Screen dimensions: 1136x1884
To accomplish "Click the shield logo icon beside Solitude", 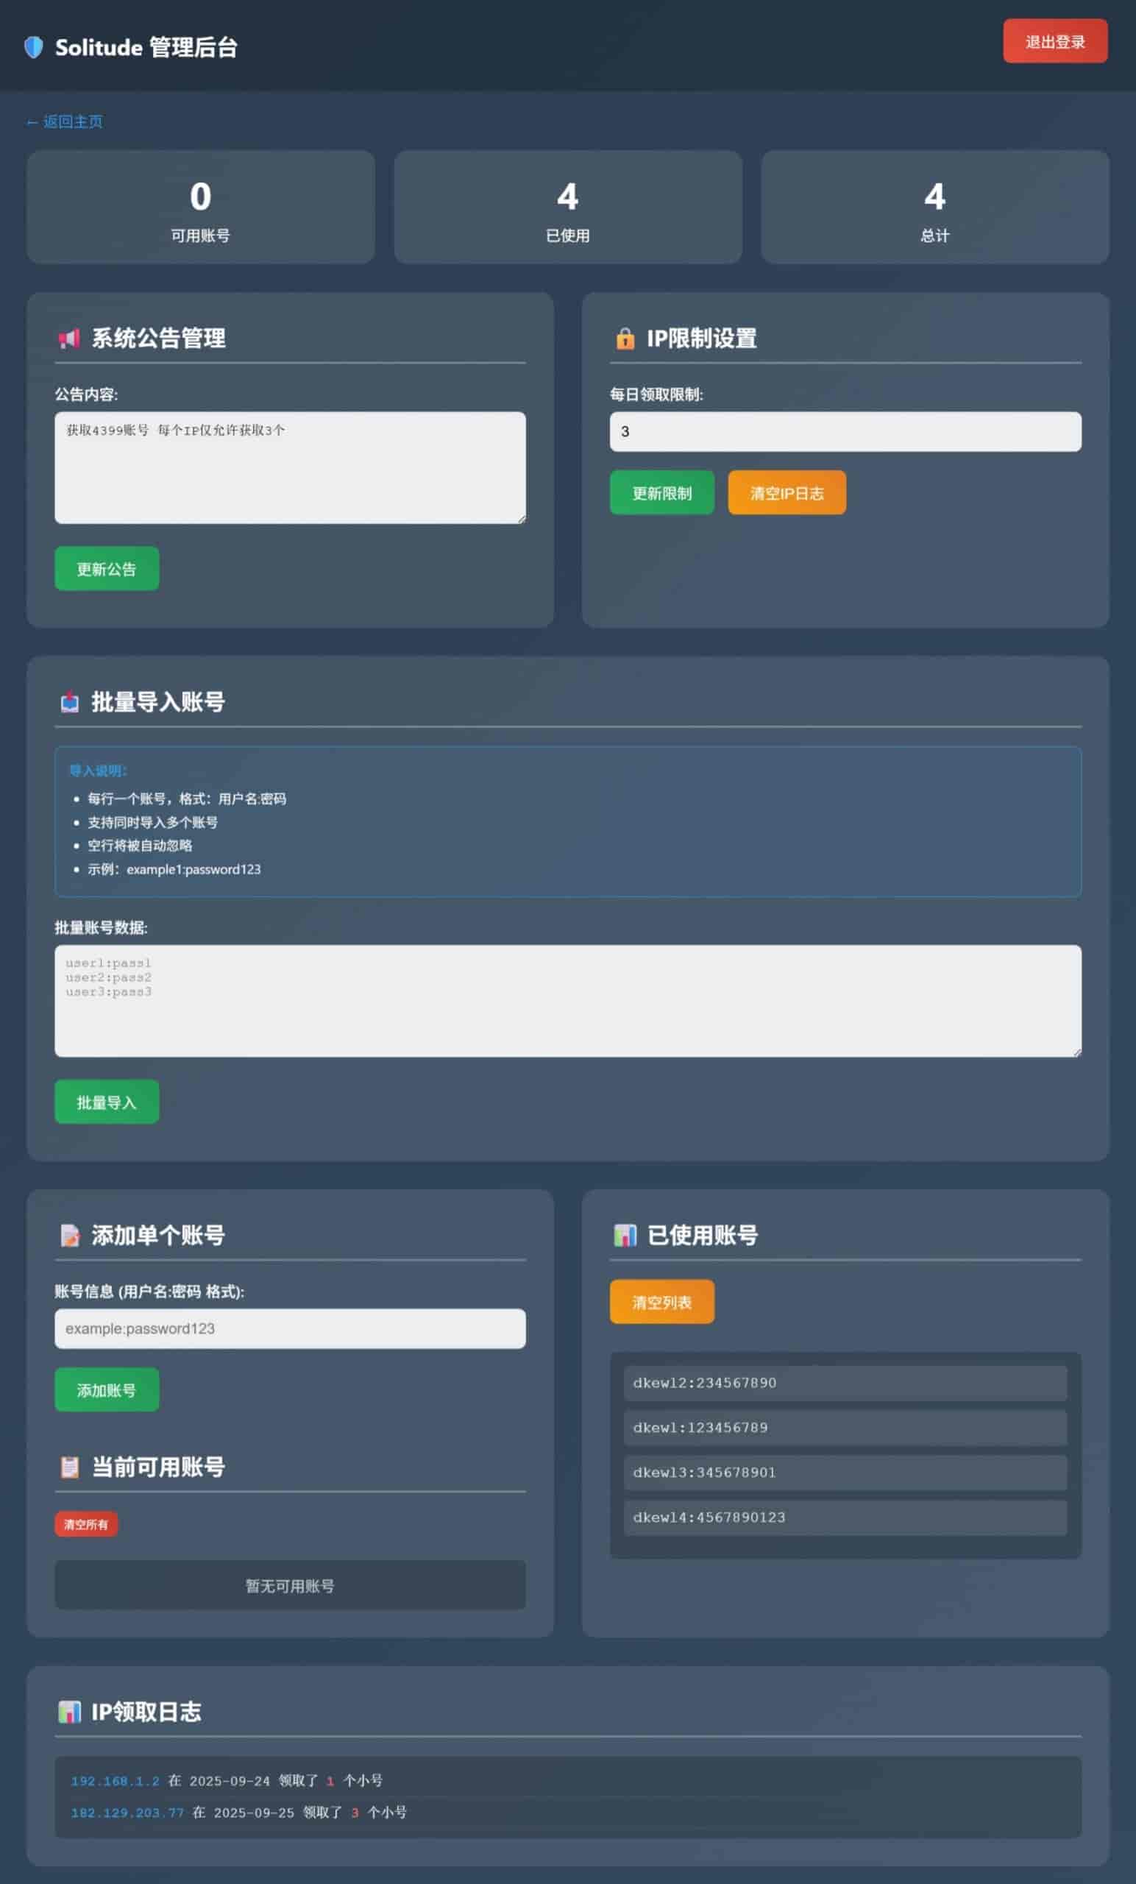I will point(34,47).
